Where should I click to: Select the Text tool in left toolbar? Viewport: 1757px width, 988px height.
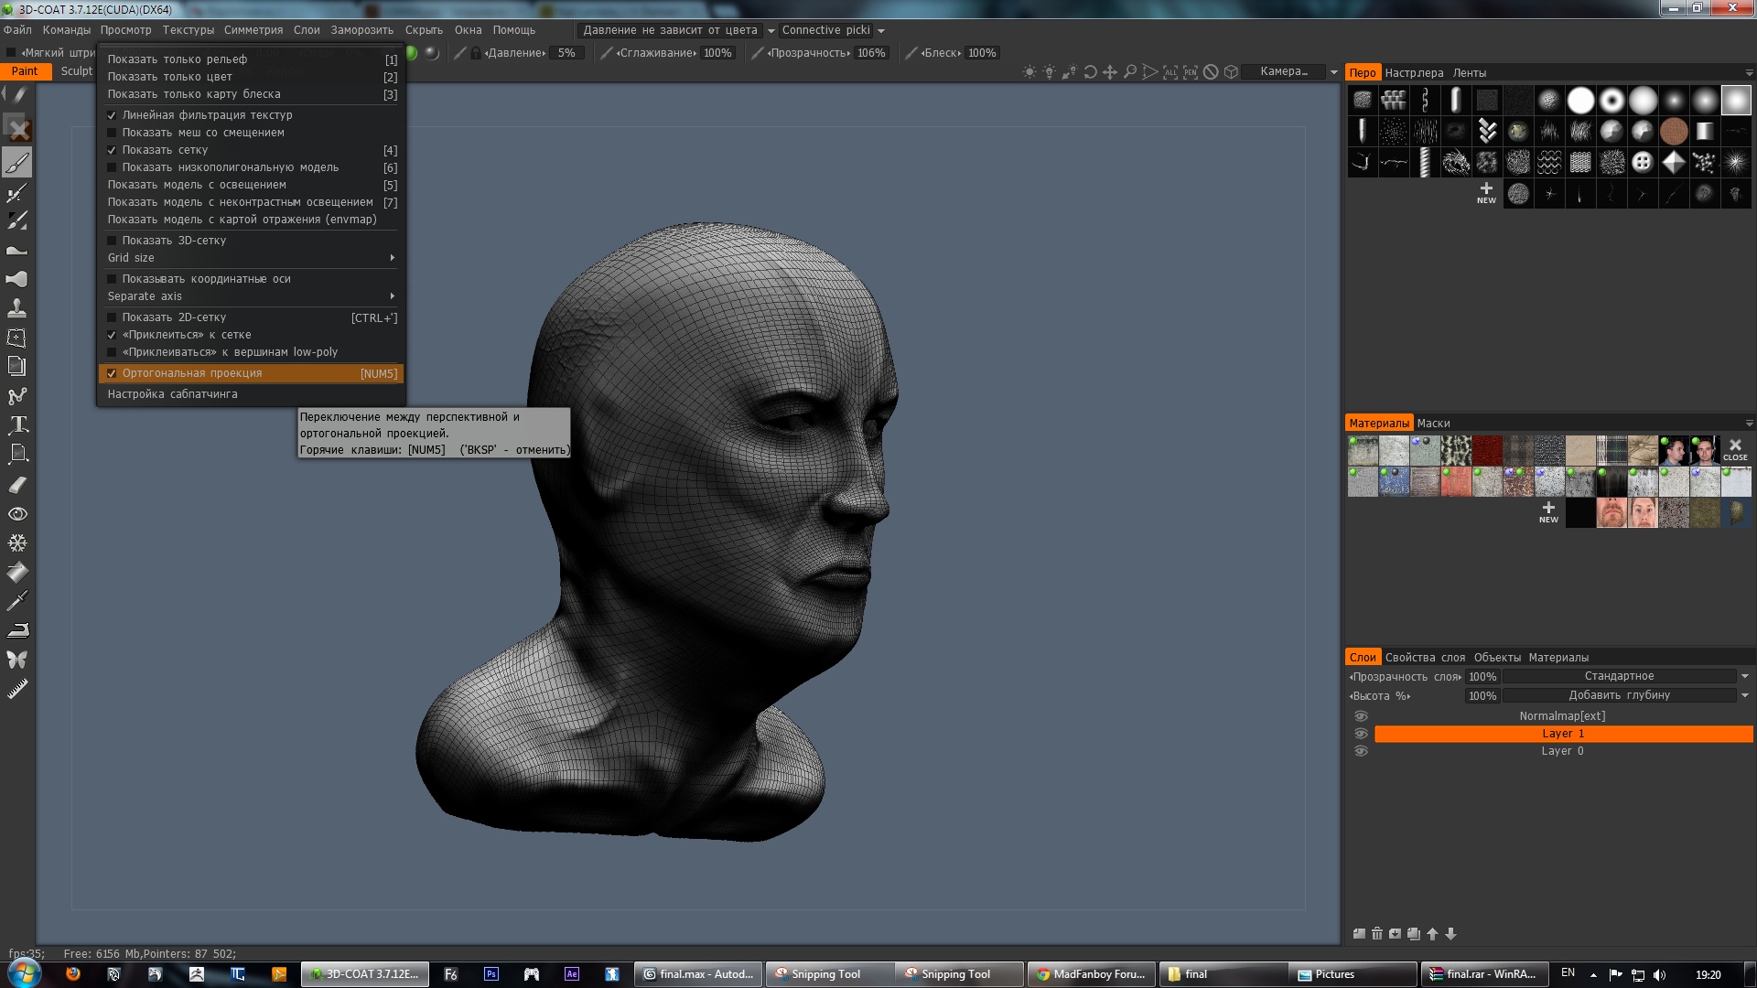pos(17,425)
